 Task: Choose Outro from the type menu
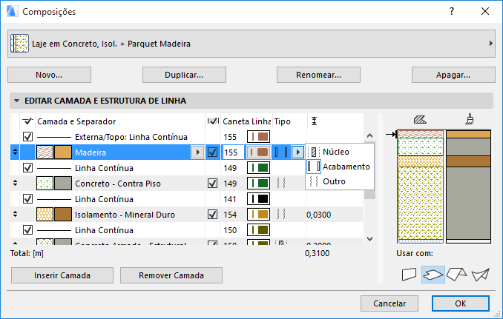point(334,181)
